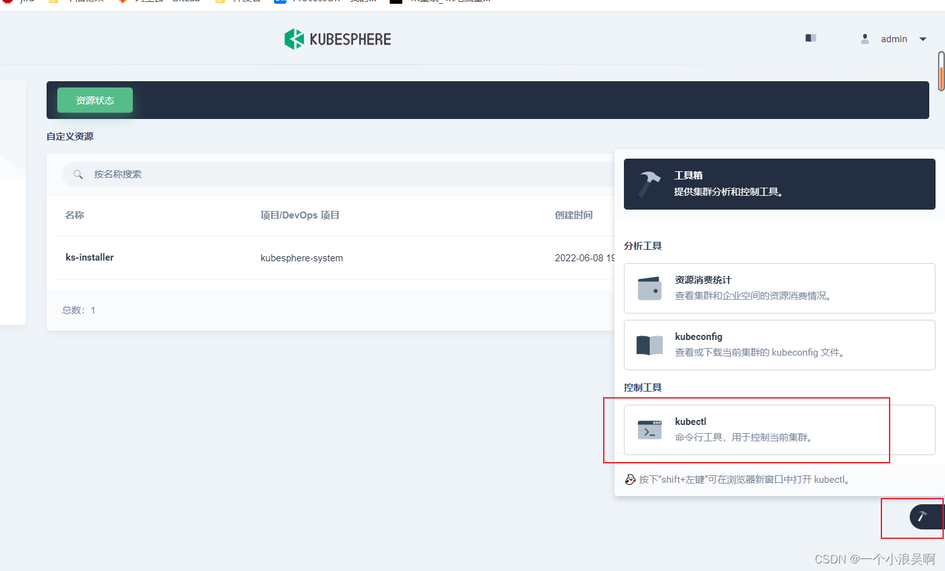Click the toolbox hammer icon
Viewport: 945px width, 571px height.
click(x=648, y=184)
